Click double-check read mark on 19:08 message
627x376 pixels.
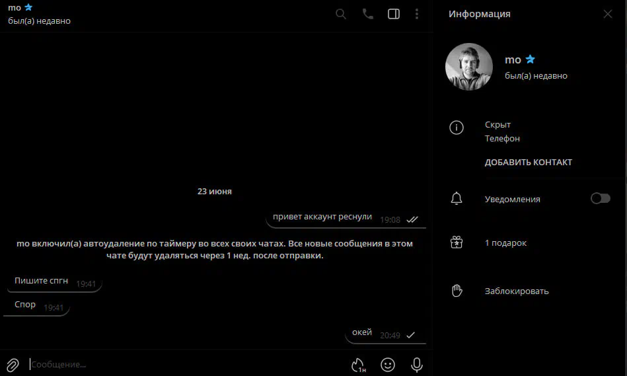[412, 219]
